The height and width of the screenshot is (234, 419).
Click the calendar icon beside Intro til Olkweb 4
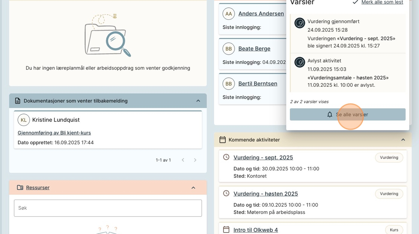(226, 230)
